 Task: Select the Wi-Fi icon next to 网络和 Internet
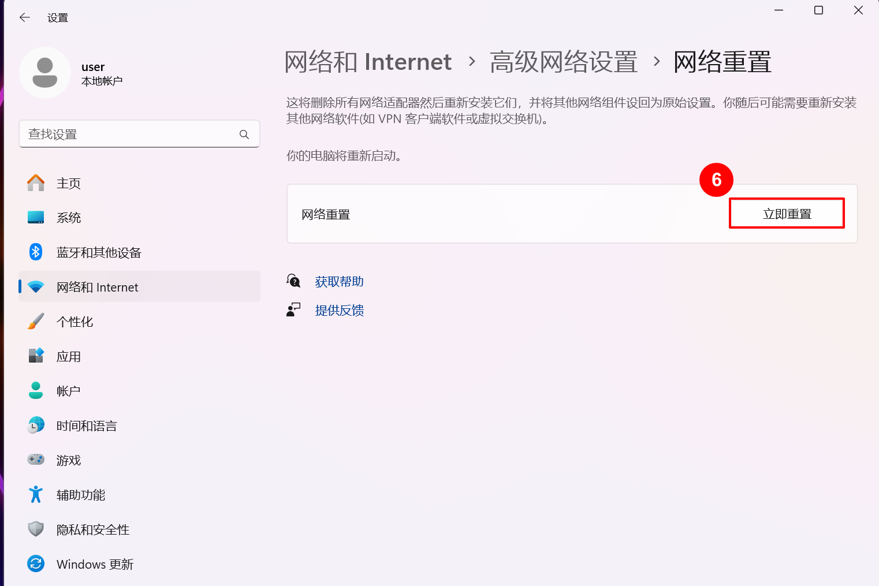pos(35,286)
